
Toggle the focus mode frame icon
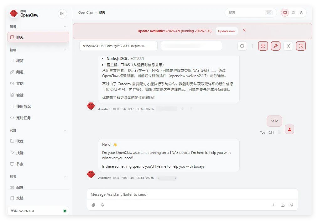coord(288,46)
